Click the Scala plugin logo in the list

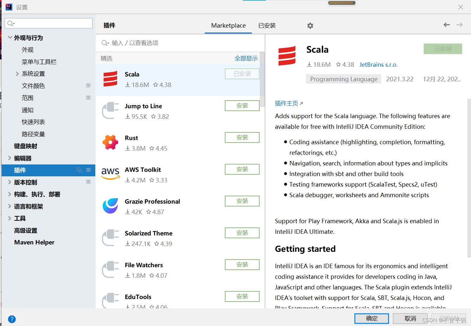110,79
